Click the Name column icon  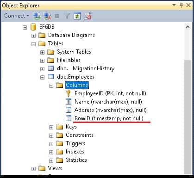tap(69, 102)
